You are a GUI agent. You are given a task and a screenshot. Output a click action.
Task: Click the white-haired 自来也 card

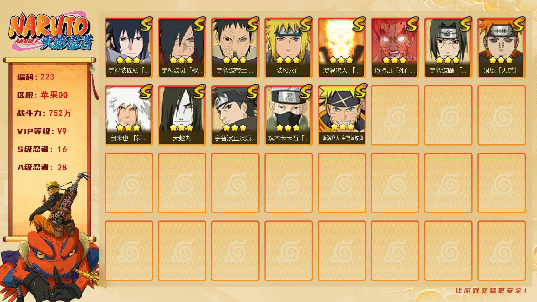coord(129,115)
